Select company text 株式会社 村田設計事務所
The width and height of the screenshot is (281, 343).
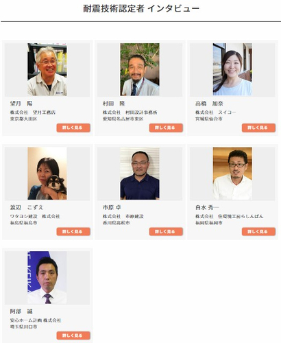pyautogui.click(x=130, y=113)
